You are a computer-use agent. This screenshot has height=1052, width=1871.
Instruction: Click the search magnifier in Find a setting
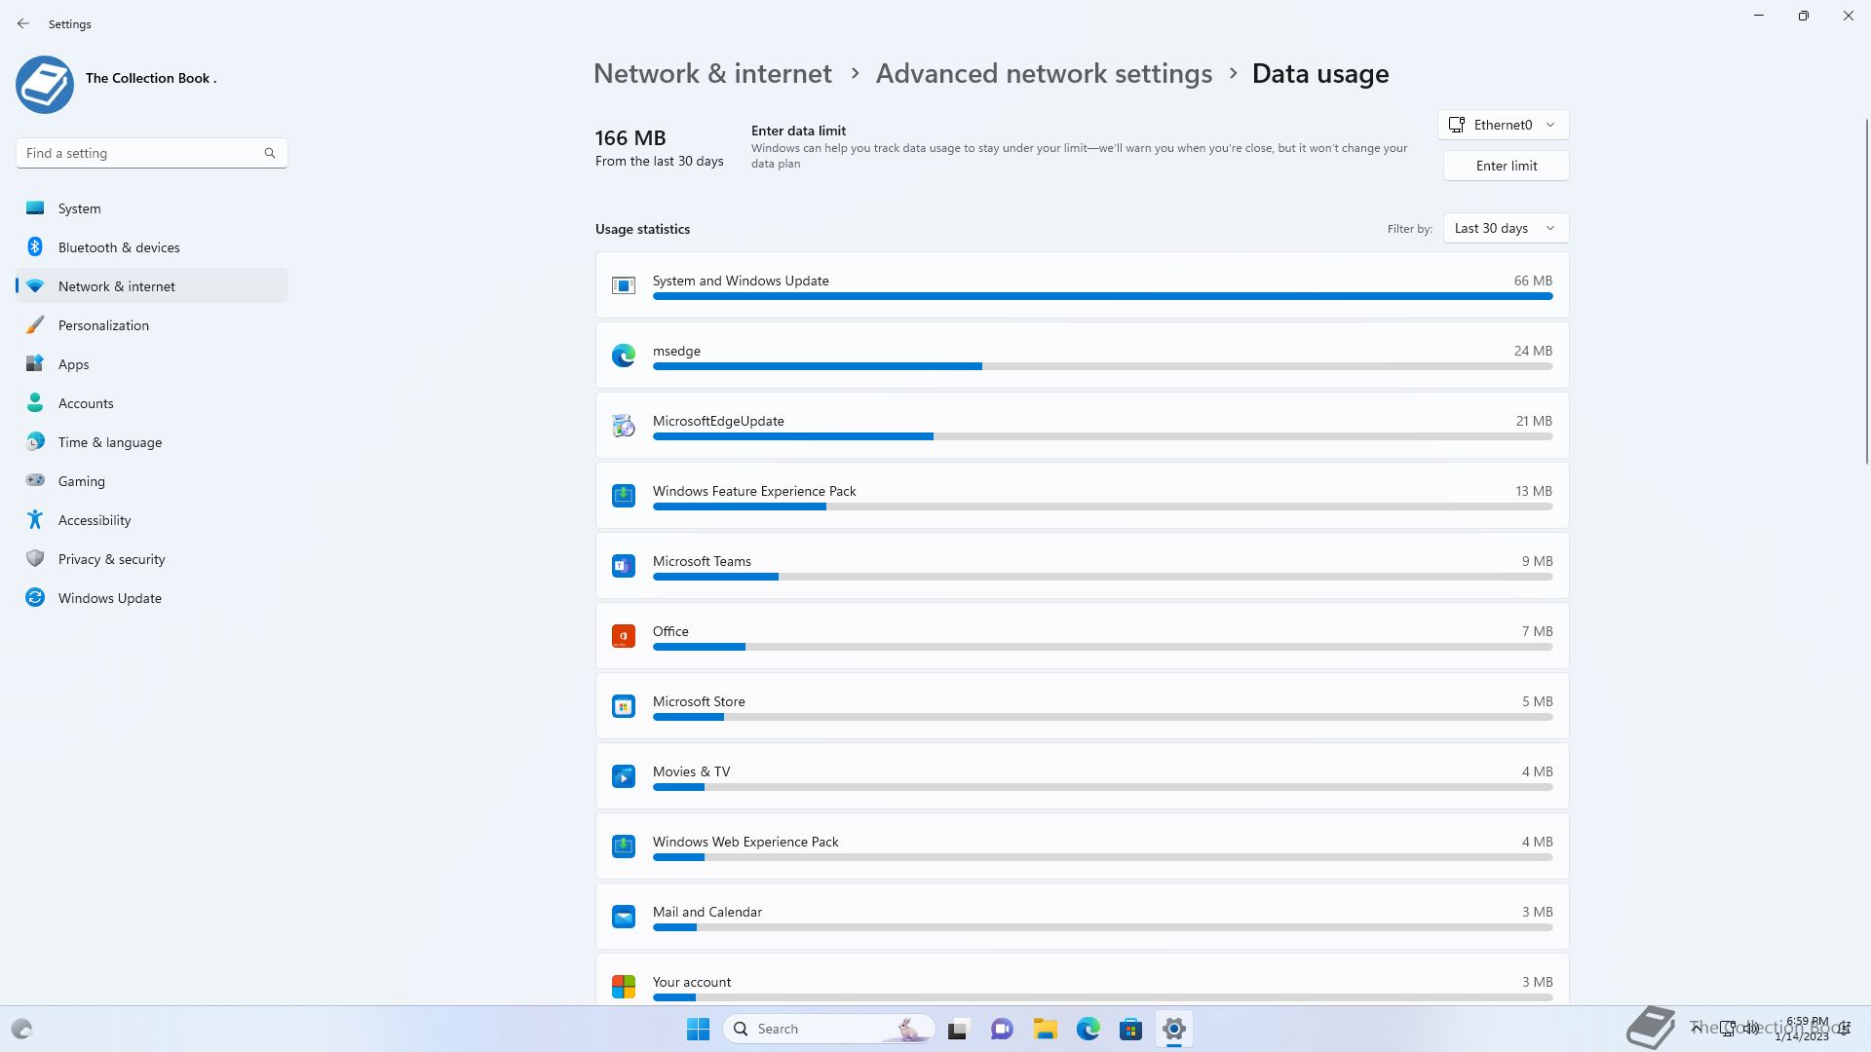click(270, 153)
